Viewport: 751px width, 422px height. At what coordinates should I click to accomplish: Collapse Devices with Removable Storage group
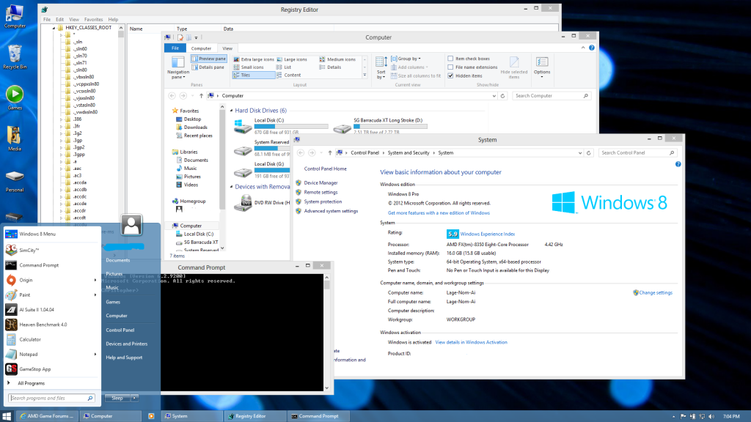pos(231,187)
